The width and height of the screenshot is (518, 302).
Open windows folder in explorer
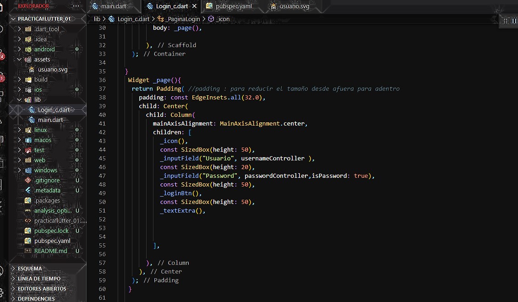[46, 170]
